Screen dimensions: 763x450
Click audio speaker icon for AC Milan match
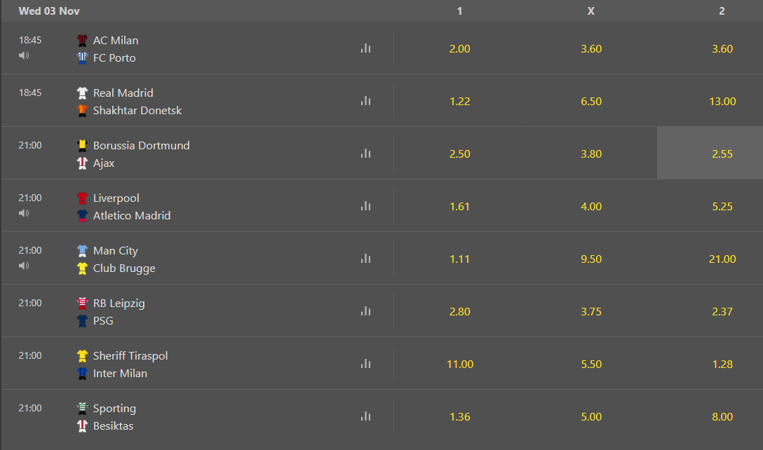(24, 55)
